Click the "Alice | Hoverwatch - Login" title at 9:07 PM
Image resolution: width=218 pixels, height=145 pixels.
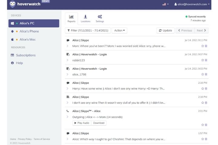(90, 54)
